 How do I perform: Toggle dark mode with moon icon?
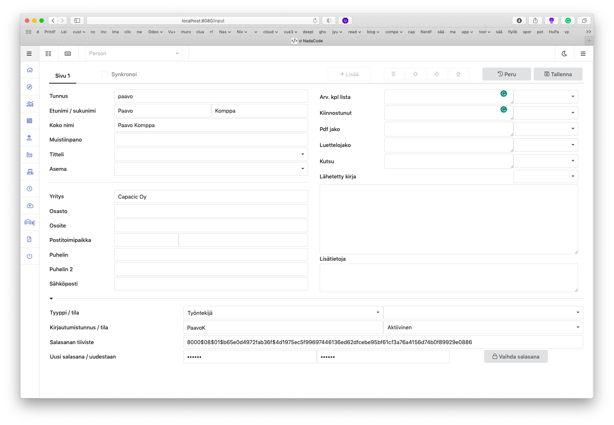(564, 54)
